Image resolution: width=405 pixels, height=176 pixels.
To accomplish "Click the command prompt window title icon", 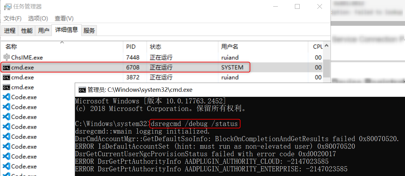I will click(82, 90).
